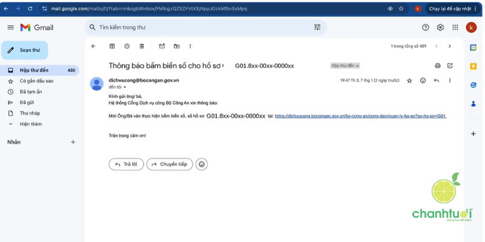Click the Trả lời button

[126, 164]
